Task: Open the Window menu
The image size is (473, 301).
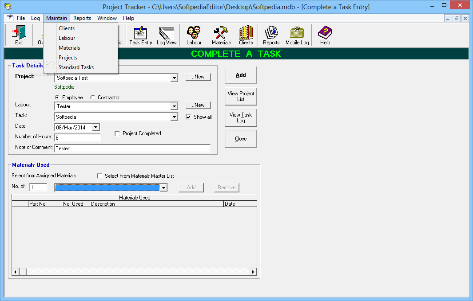Action: (107, 18)
